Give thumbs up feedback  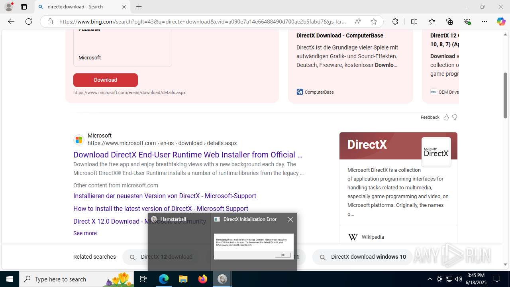[446, 117]
